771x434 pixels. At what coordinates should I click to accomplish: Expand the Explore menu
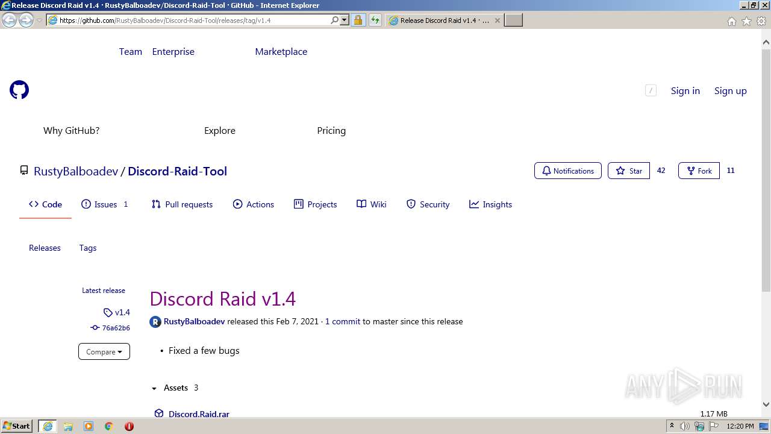coord(220,131)
